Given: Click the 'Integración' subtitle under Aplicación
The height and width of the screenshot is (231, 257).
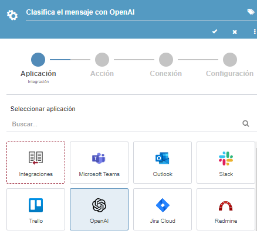Looking at the screenshot, I should point(38,82).
